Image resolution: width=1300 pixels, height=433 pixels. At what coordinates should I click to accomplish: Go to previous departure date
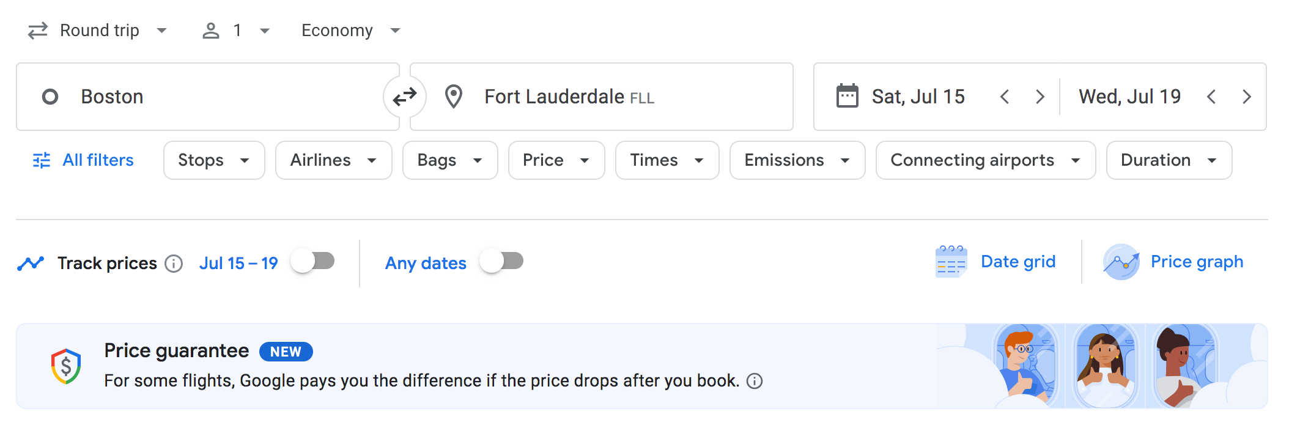coord(1005,97)
